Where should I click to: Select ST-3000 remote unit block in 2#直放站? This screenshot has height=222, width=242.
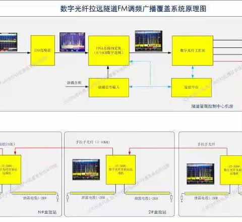pyautogui.click(x=120, y=170)
